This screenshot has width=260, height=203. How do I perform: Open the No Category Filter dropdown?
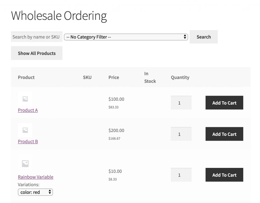point(126,37)
